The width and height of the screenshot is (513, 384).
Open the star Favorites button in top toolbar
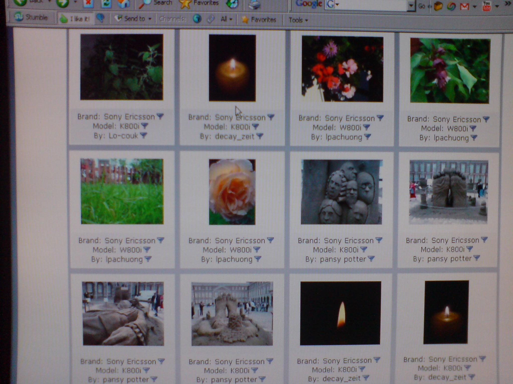tap(199, 3)
